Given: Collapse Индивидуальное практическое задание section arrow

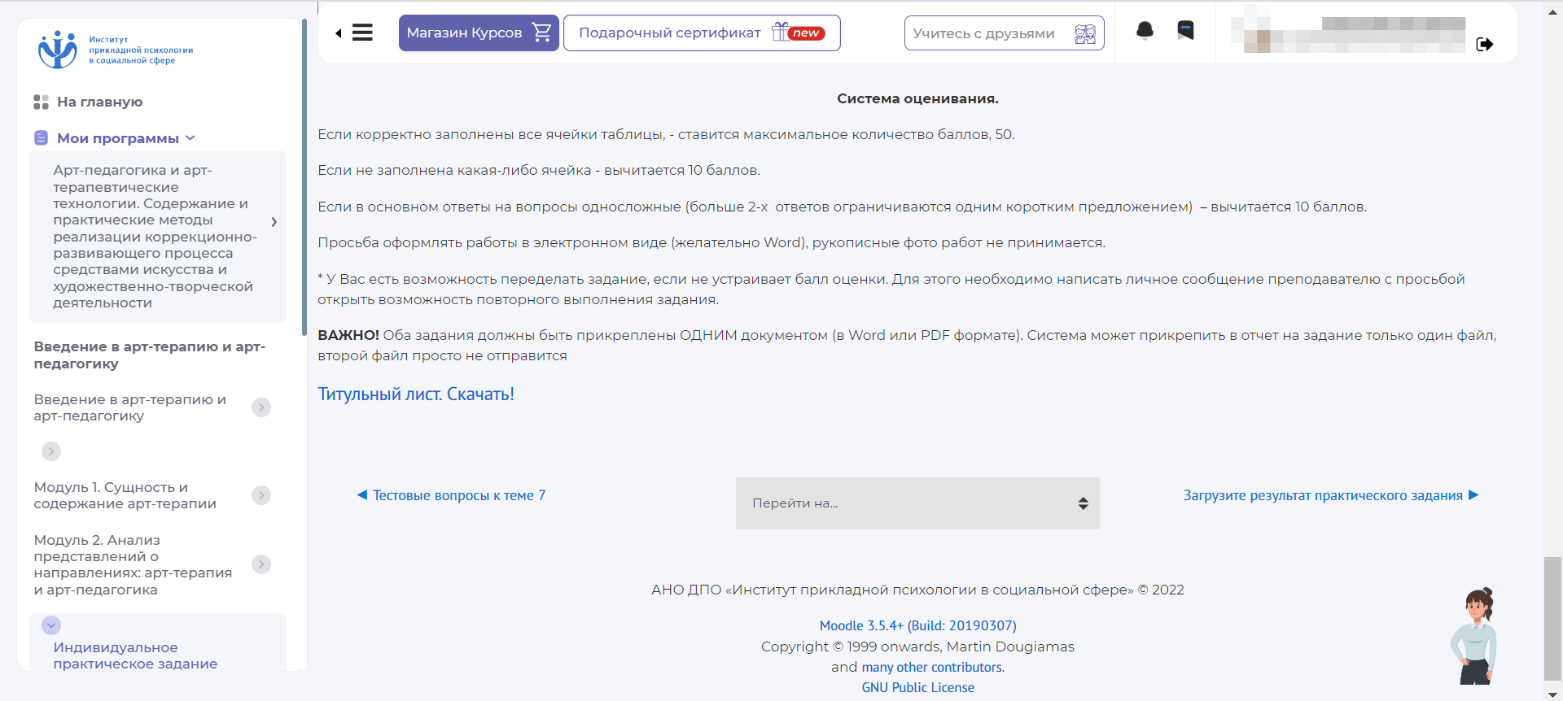Looking at the screenshot, I should pyautogui.click(x=51, y=625).
